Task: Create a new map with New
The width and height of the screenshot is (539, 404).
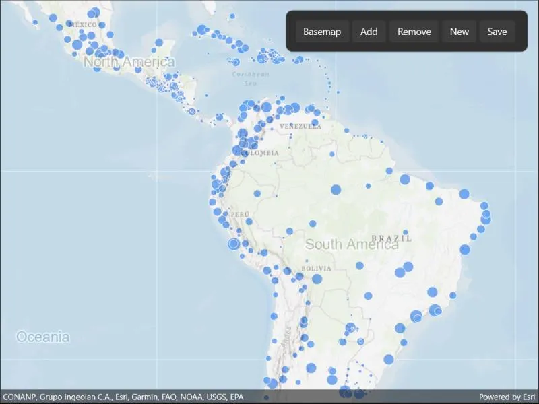Action: point(459,32)
